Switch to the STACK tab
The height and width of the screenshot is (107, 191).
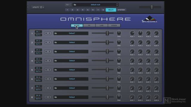click(114, 26)
